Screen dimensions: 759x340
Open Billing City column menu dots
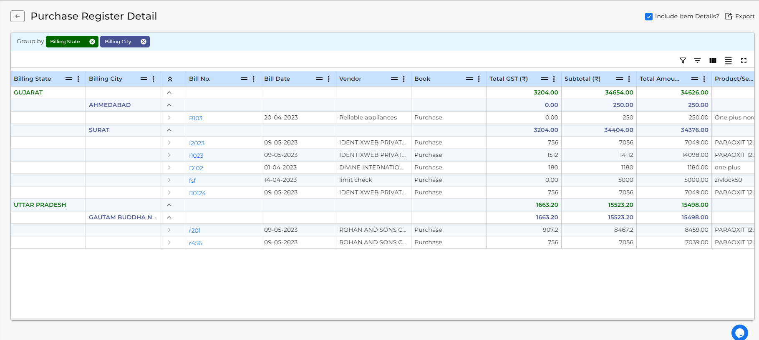click(x=153, y=79)
